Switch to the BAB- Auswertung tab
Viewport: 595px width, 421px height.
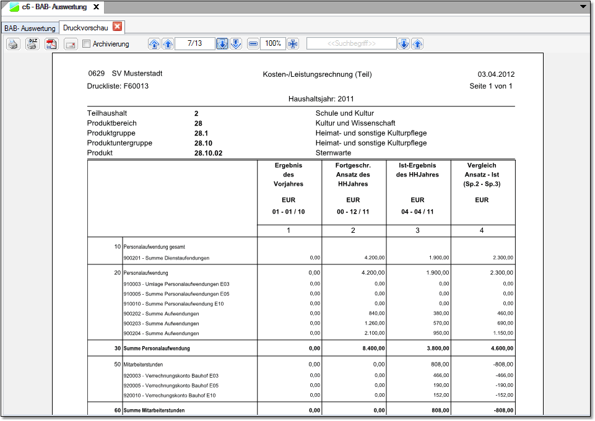click(30, 28)
